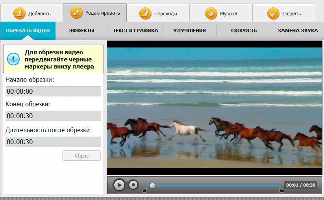
Task: Click the Начало обрезки label
Action: tap(30, 80)
